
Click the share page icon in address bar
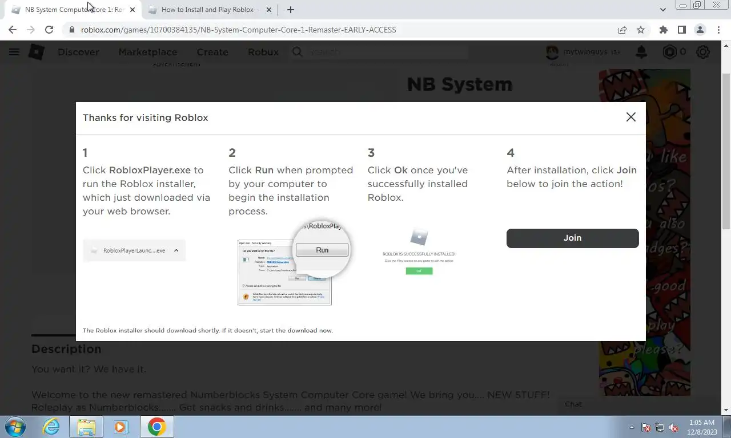622,30
